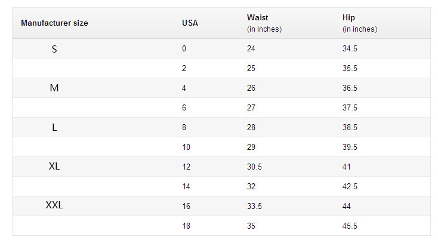This screenshot has width=438, height=243.
Task: Click the Hip column header
Action: pos(348,17)
